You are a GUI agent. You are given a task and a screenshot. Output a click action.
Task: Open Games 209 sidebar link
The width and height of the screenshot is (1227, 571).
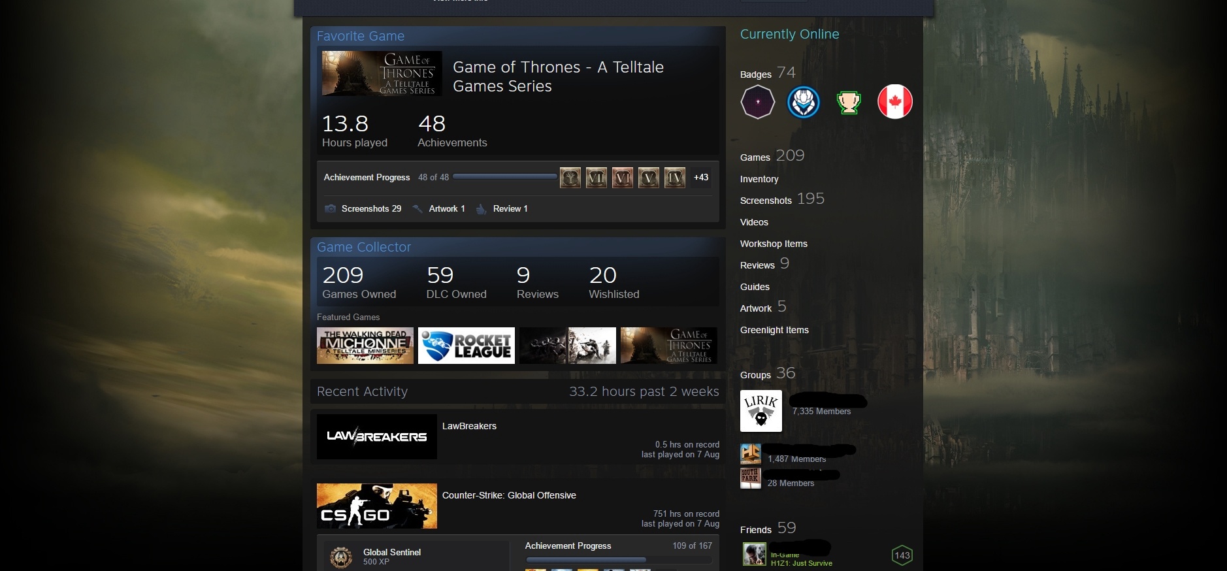772,156
